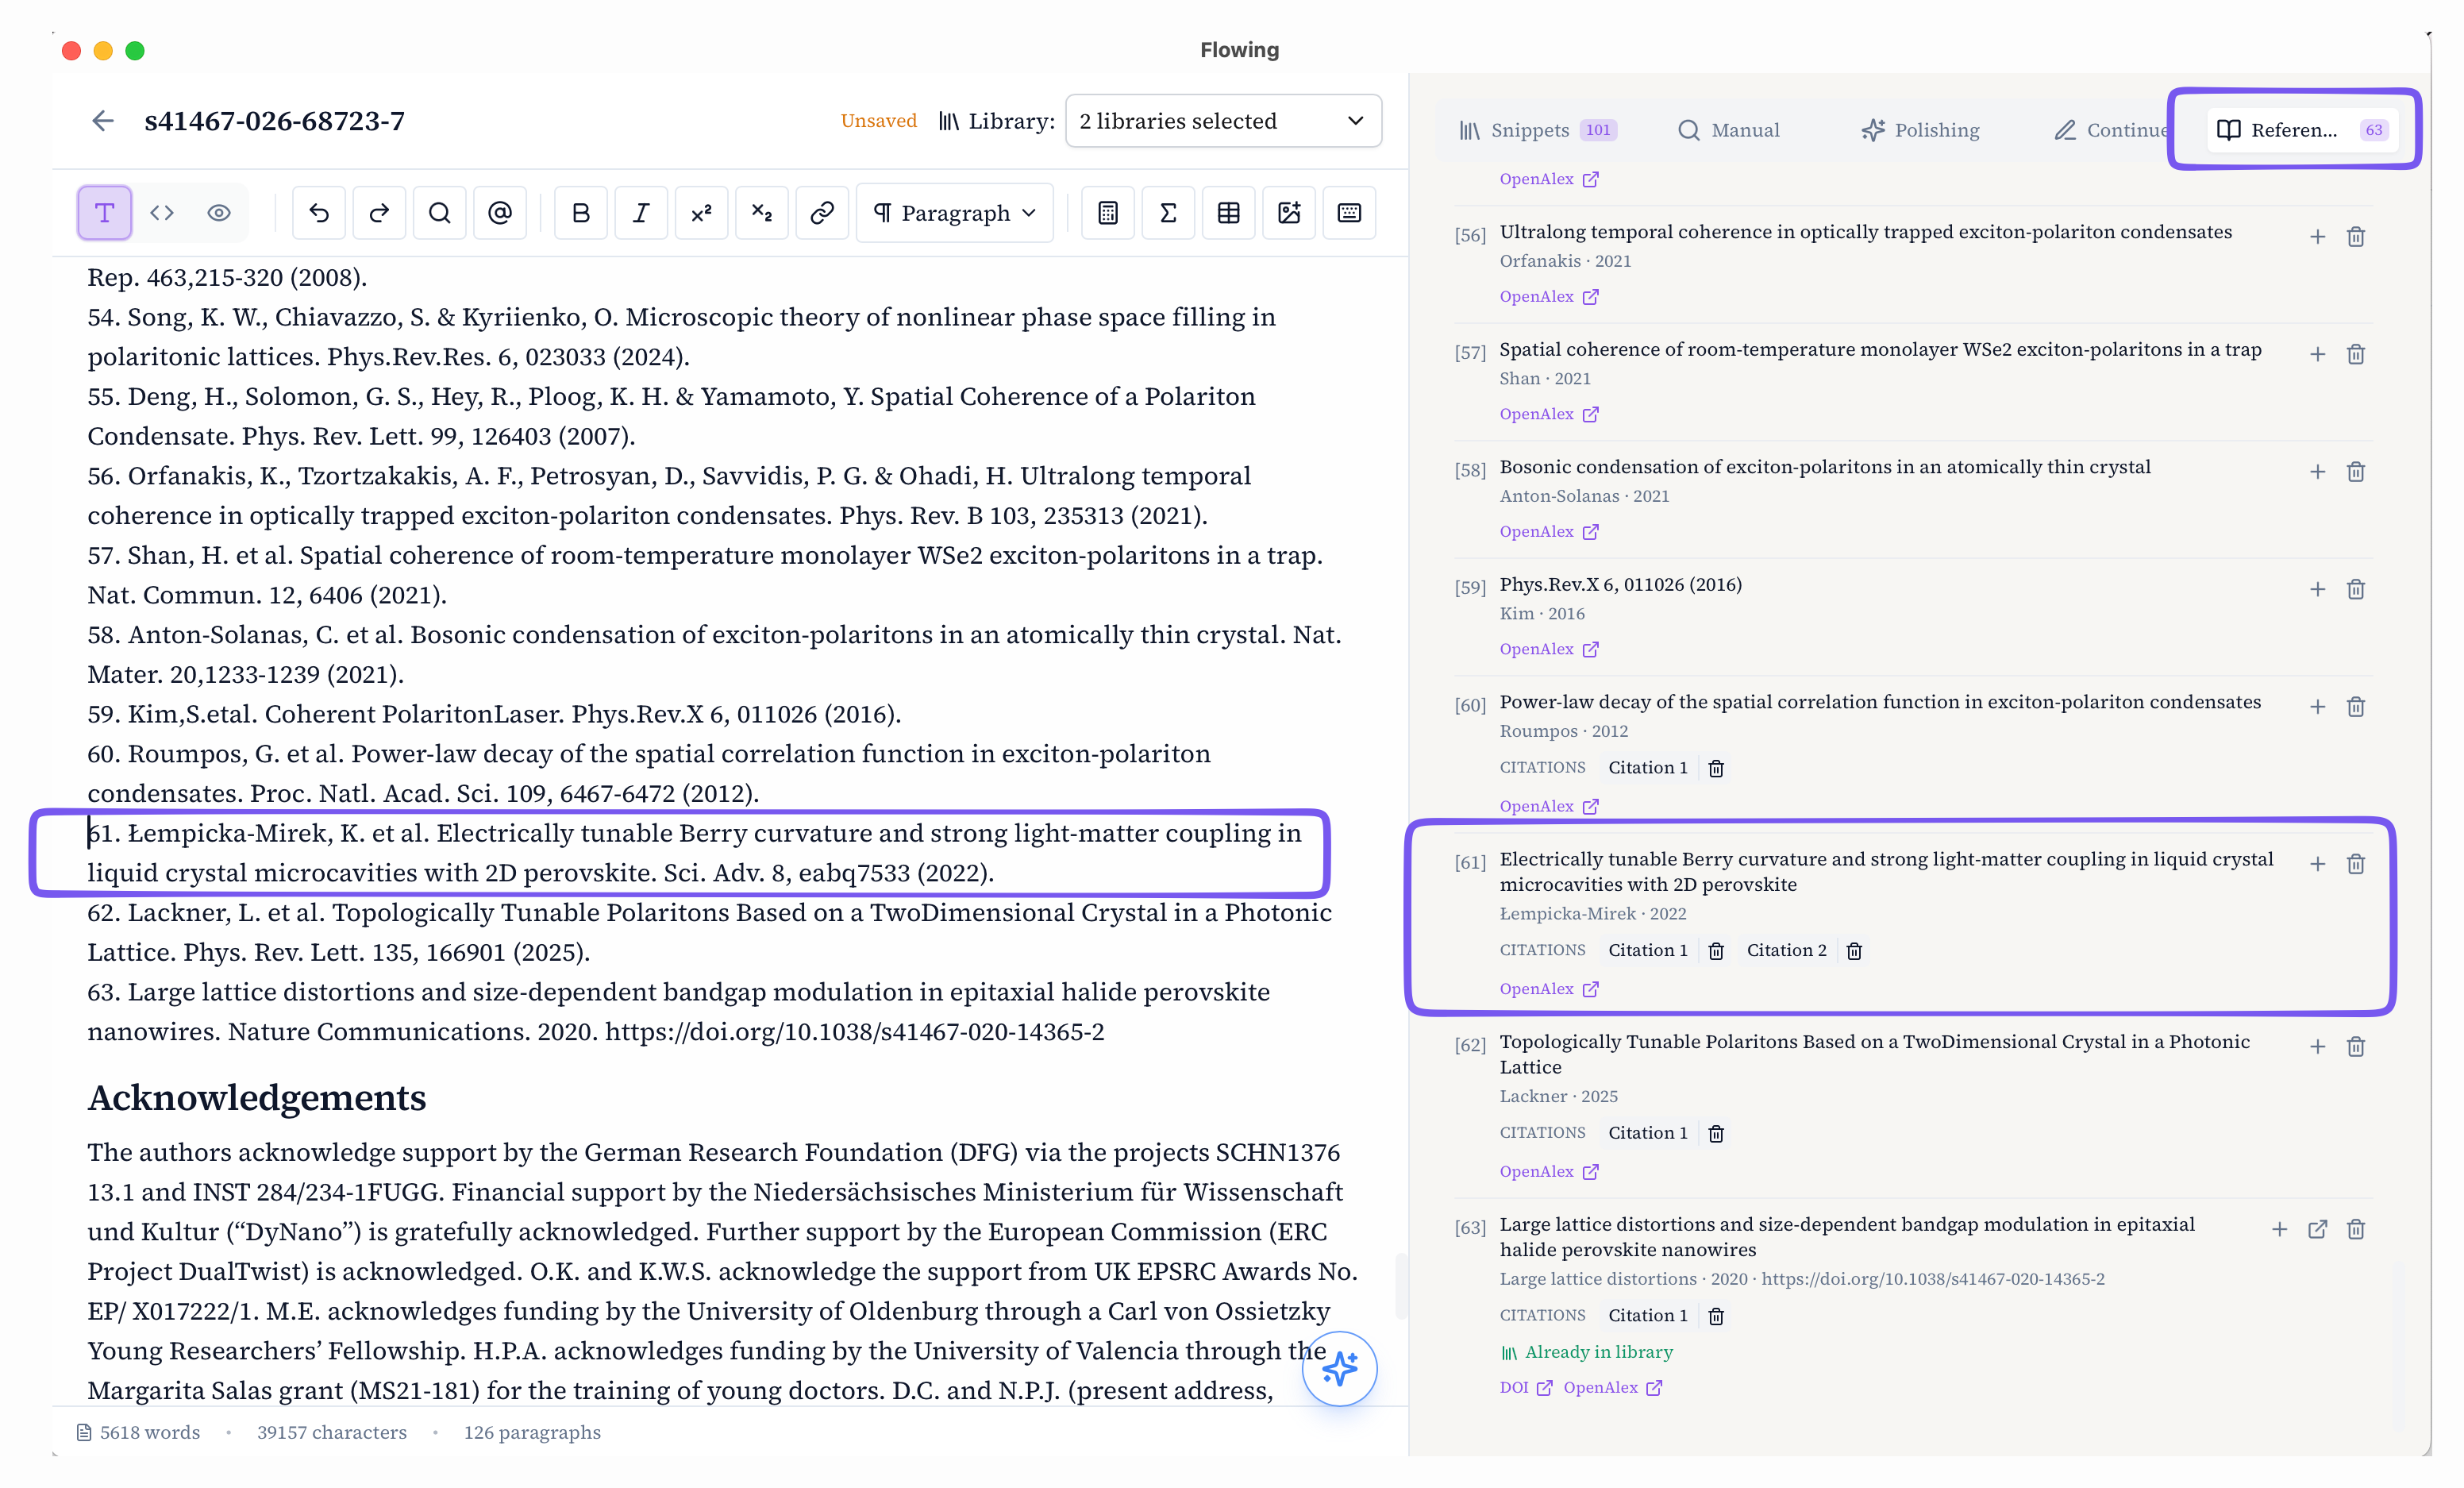Insert an image

[x=1289, y=213]
